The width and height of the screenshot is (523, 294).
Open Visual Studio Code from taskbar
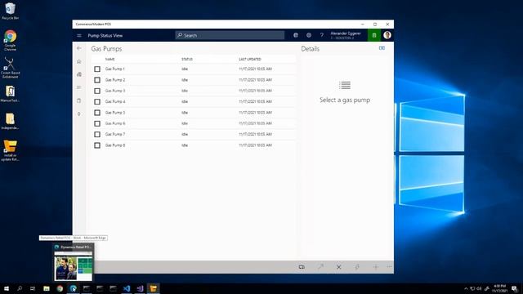[x=127, y=288]
